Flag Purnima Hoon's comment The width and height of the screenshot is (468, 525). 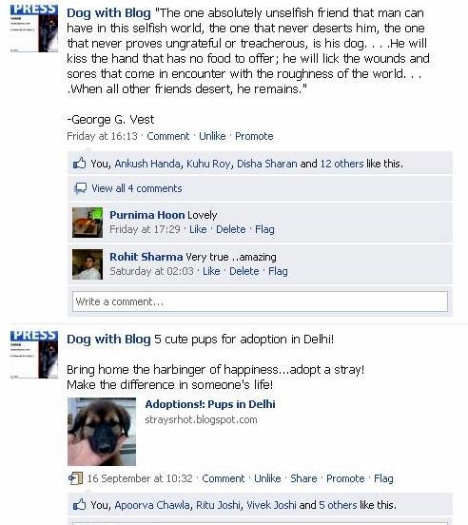click(x=264, y=229)
